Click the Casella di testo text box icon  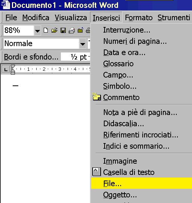pyautogui.click(x=97, y=172)
